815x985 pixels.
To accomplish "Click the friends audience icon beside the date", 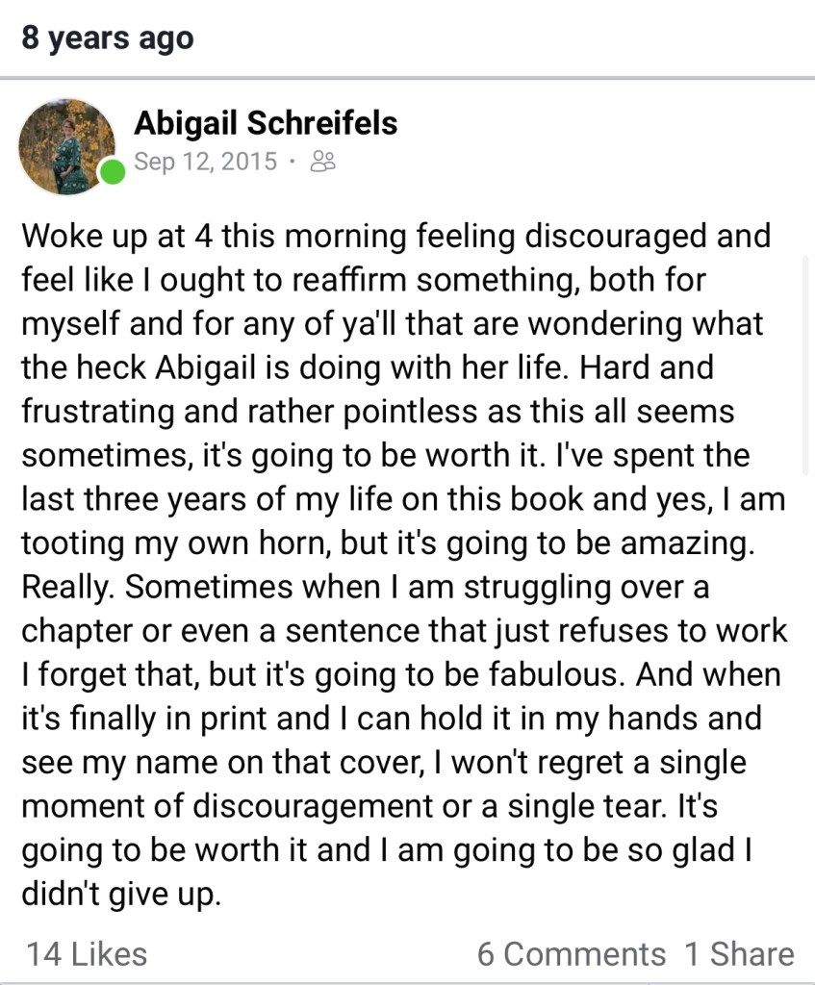I will tap(323, 162).
